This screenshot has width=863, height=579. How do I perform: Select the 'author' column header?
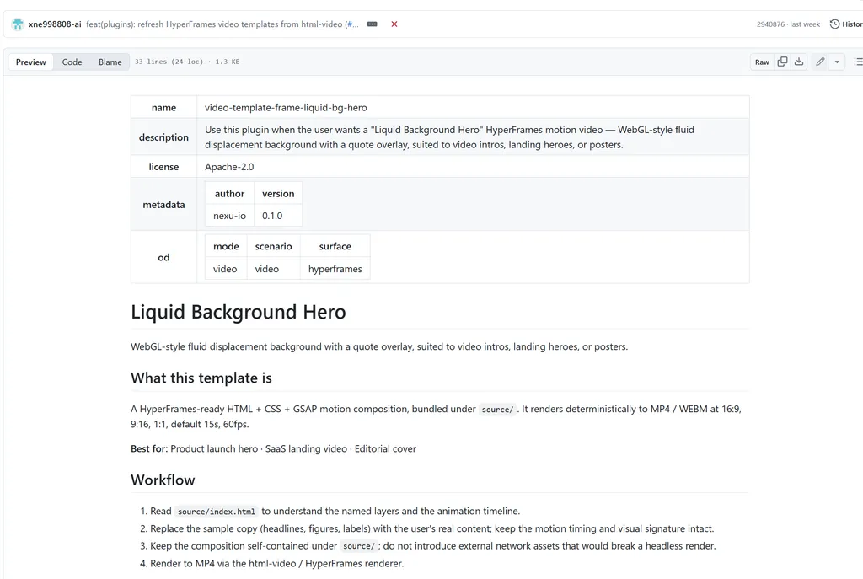point(229,193)
